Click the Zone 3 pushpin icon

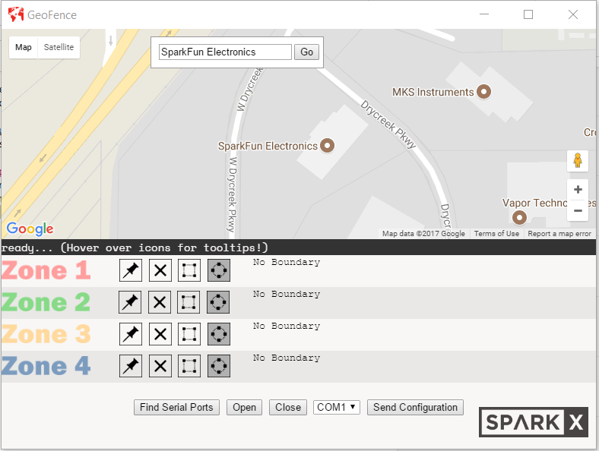[x=131, y=334]
